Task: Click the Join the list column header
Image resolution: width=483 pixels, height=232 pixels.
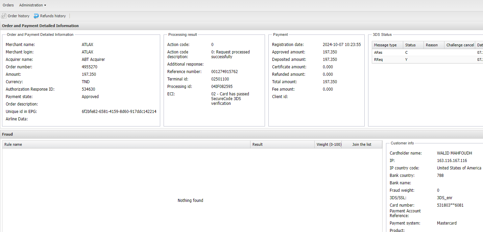Action: (362, 144)
